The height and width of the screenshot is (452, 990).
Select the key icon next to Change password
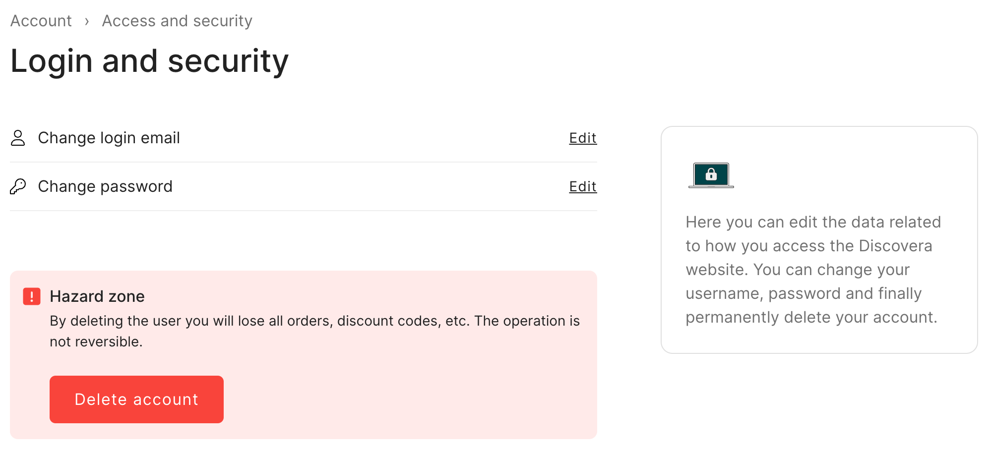(x=18, y=186)
